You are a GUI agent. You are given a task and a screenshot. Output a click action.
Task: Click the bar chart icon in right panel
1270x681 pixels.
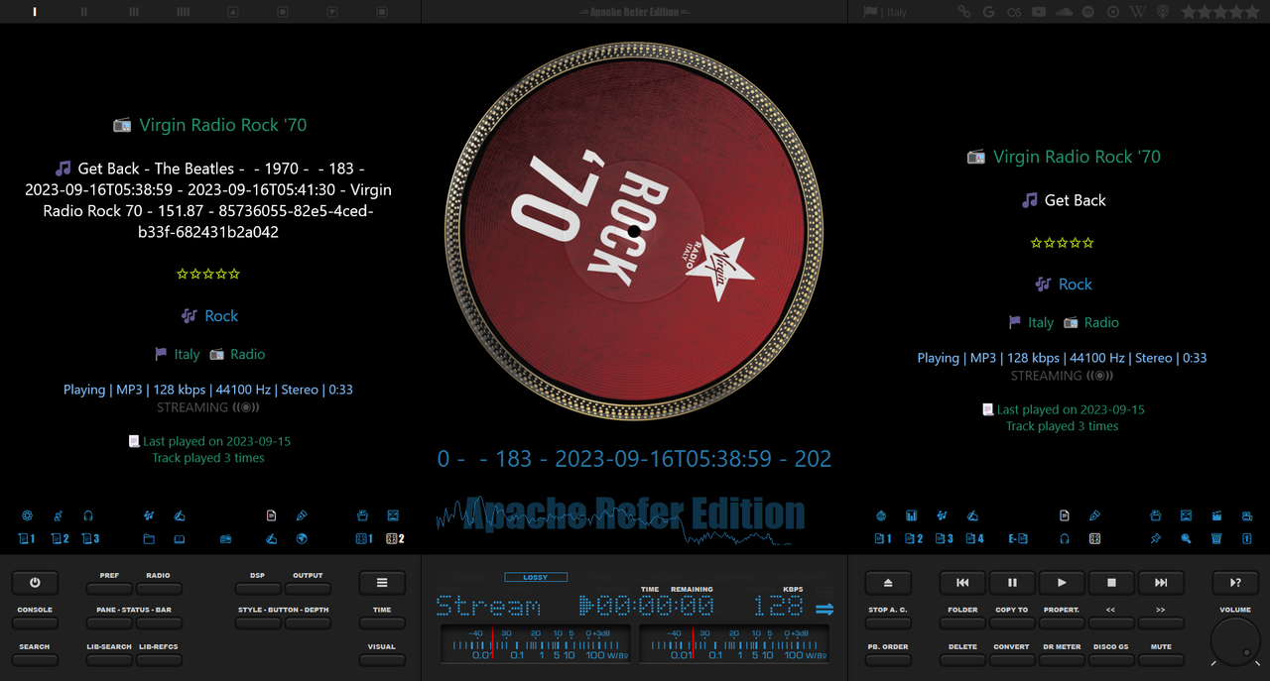911,515
